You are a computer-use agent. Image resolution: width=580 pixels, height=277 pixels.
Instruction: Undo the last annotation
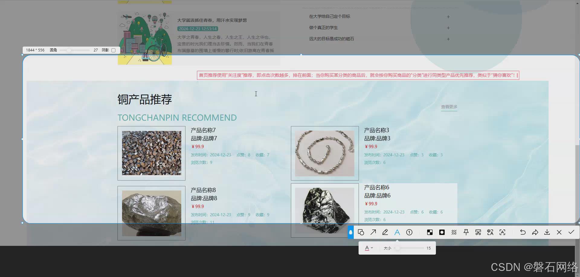(523, 232)
